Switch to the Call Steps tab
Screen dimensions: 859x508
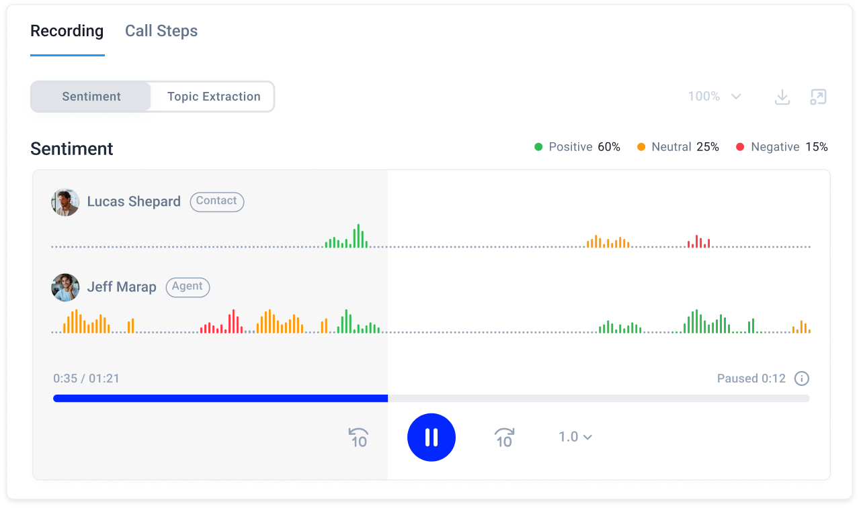coord(161,32)
